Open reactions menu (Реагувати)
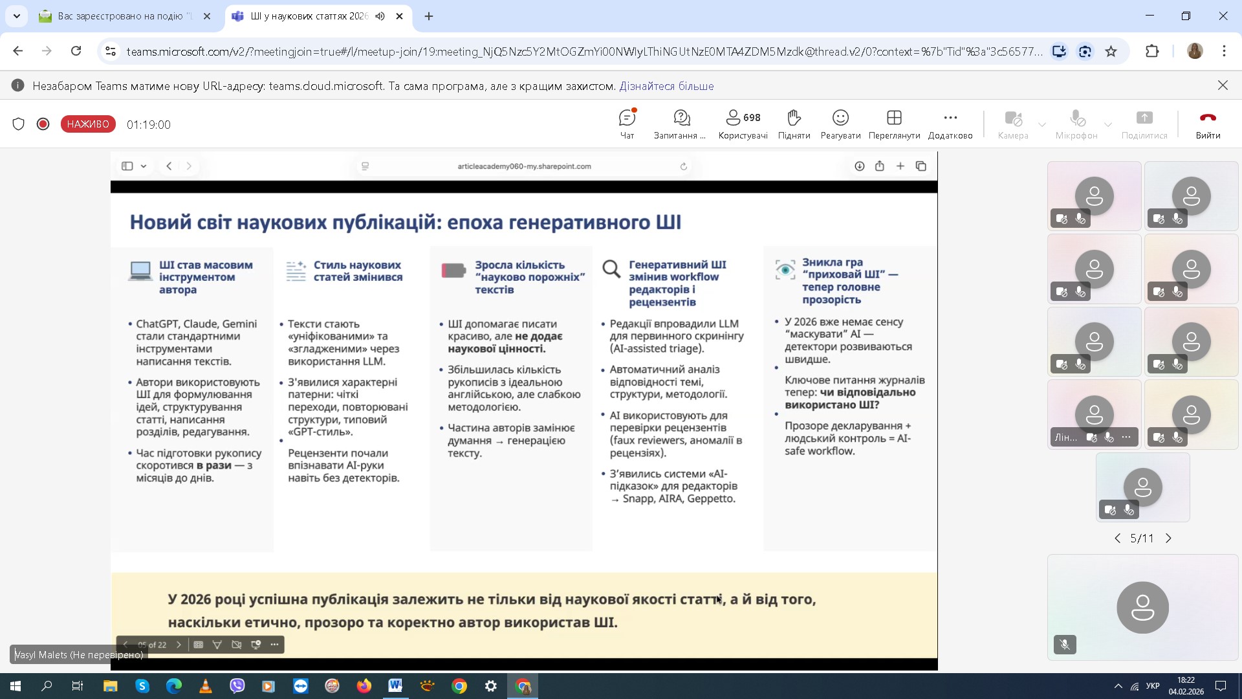Viewport: 1242px width, 699px height. click(x=840, y=118)
